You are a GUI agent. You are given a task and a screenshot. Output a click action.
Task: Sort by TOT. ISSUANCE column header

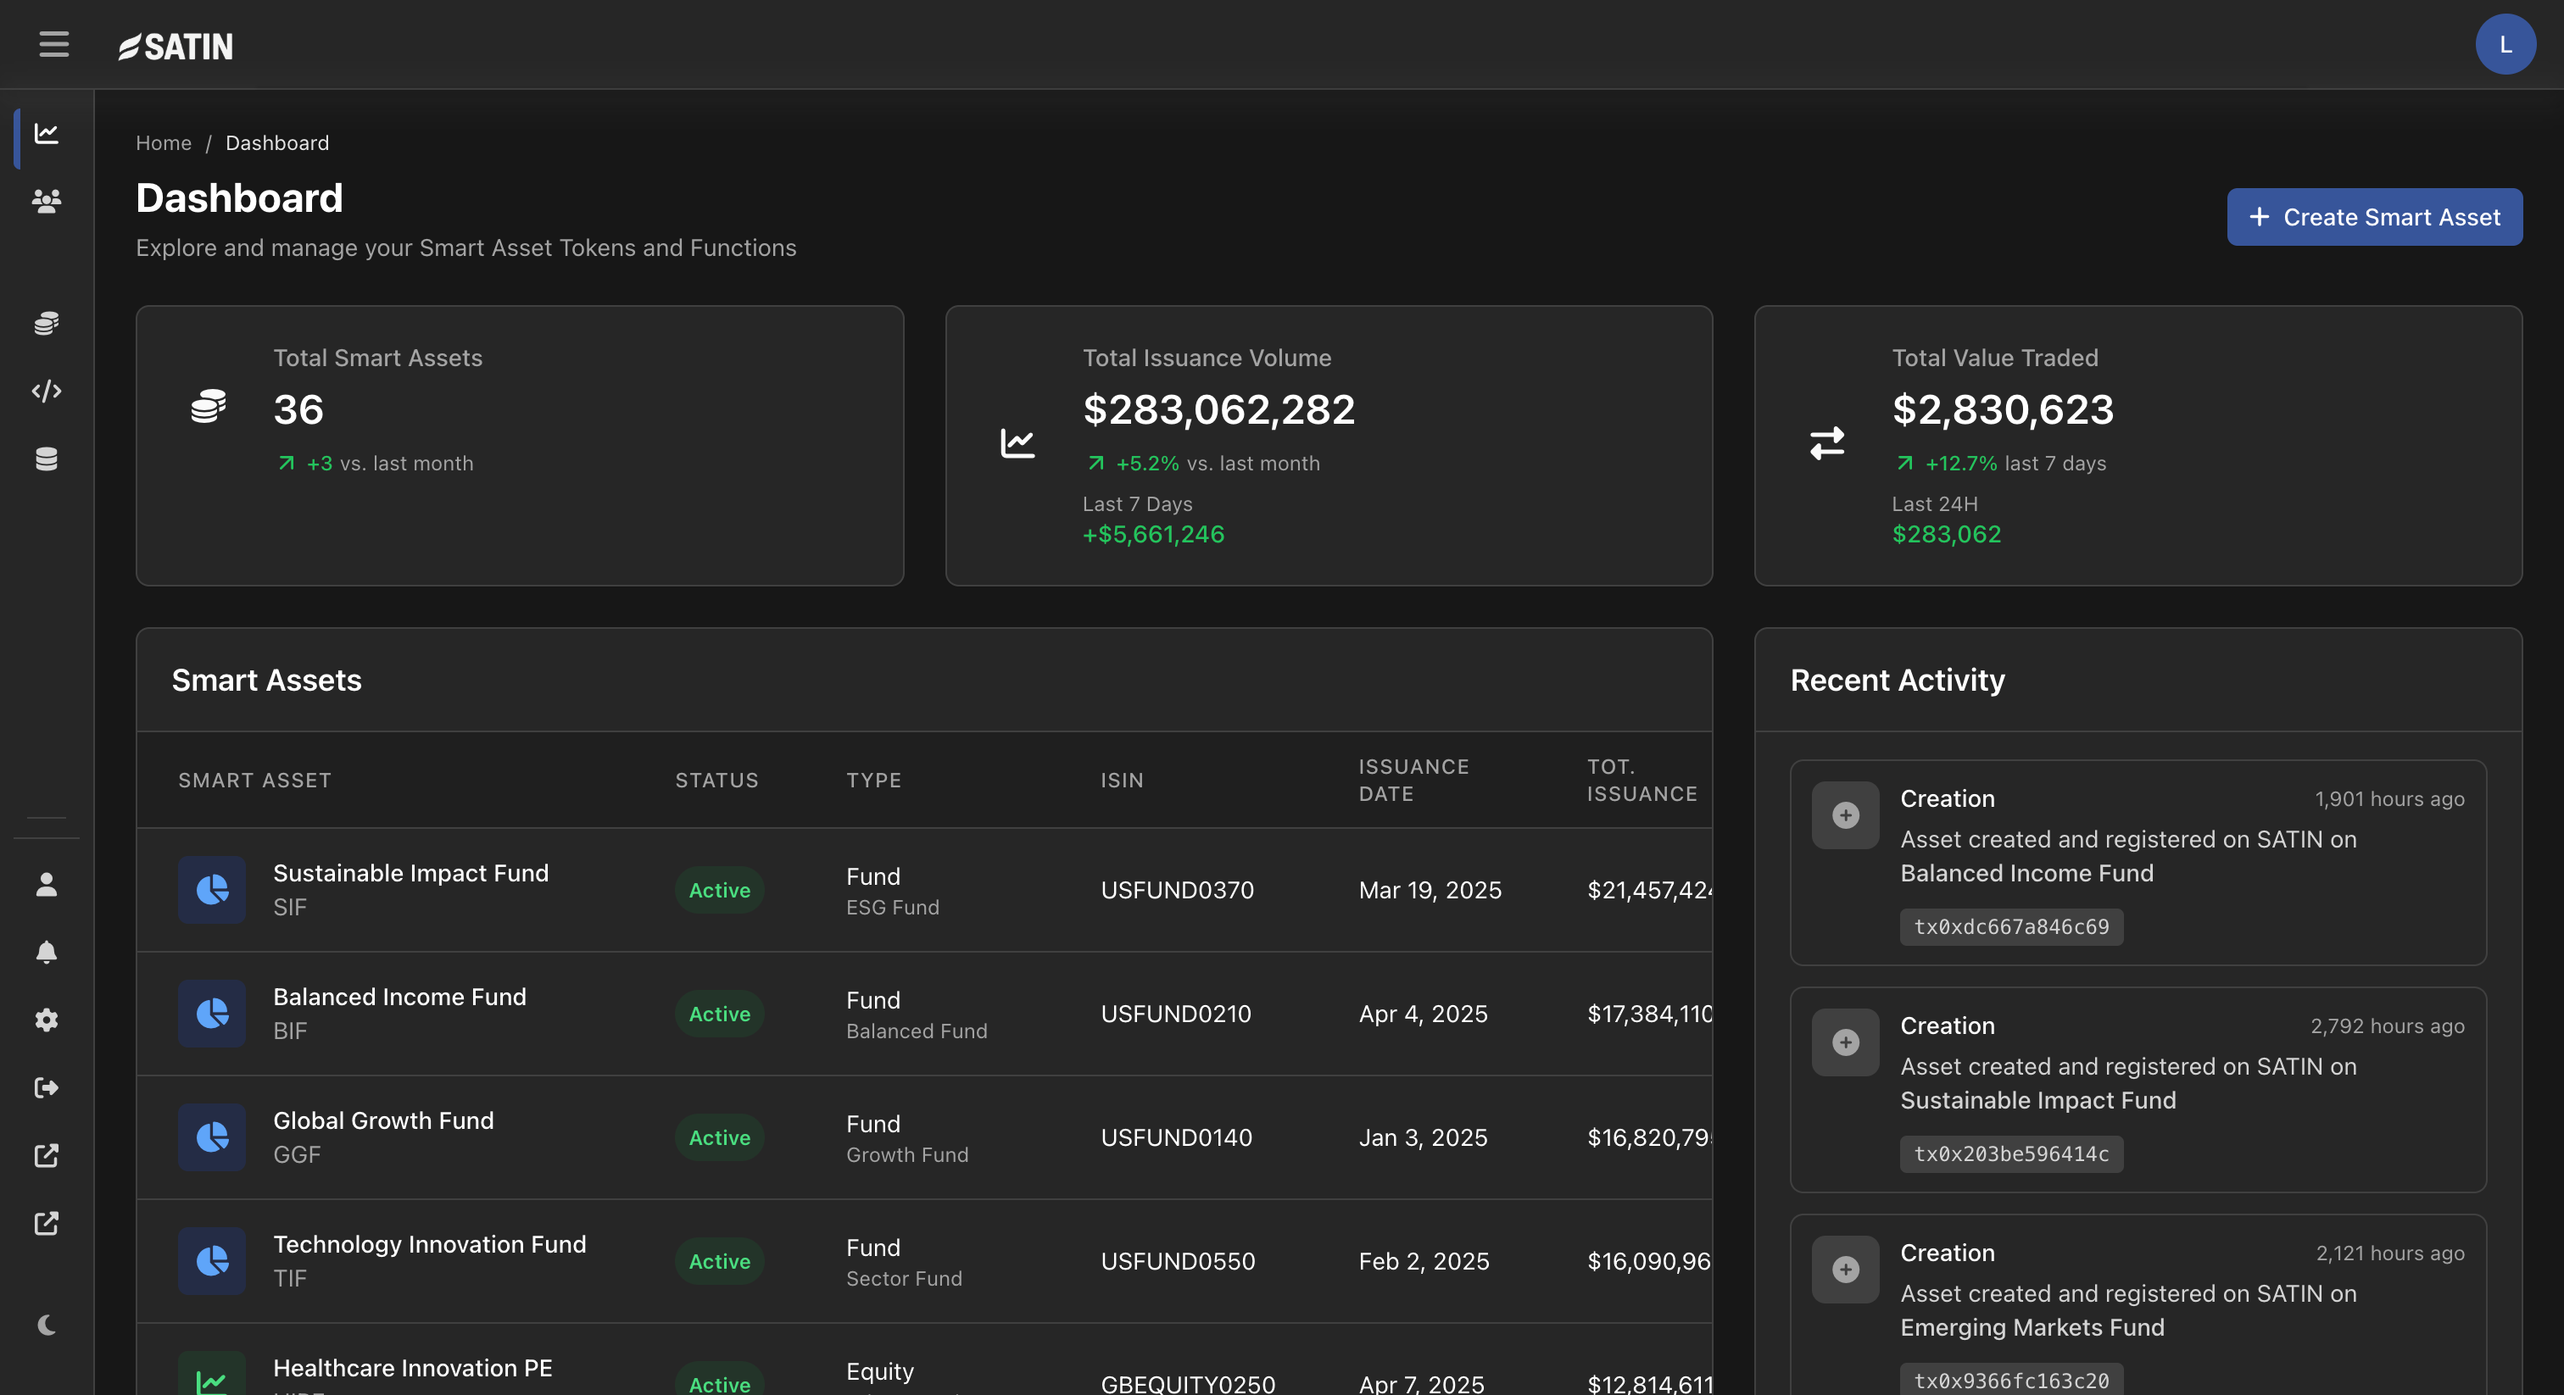click(x=1642, y=780)
